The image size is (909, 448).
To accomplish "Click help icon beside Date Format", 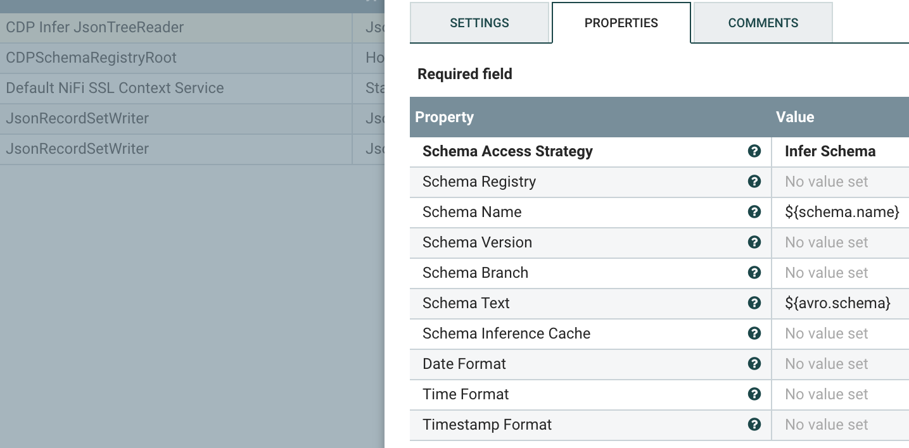I will (754, 364).
